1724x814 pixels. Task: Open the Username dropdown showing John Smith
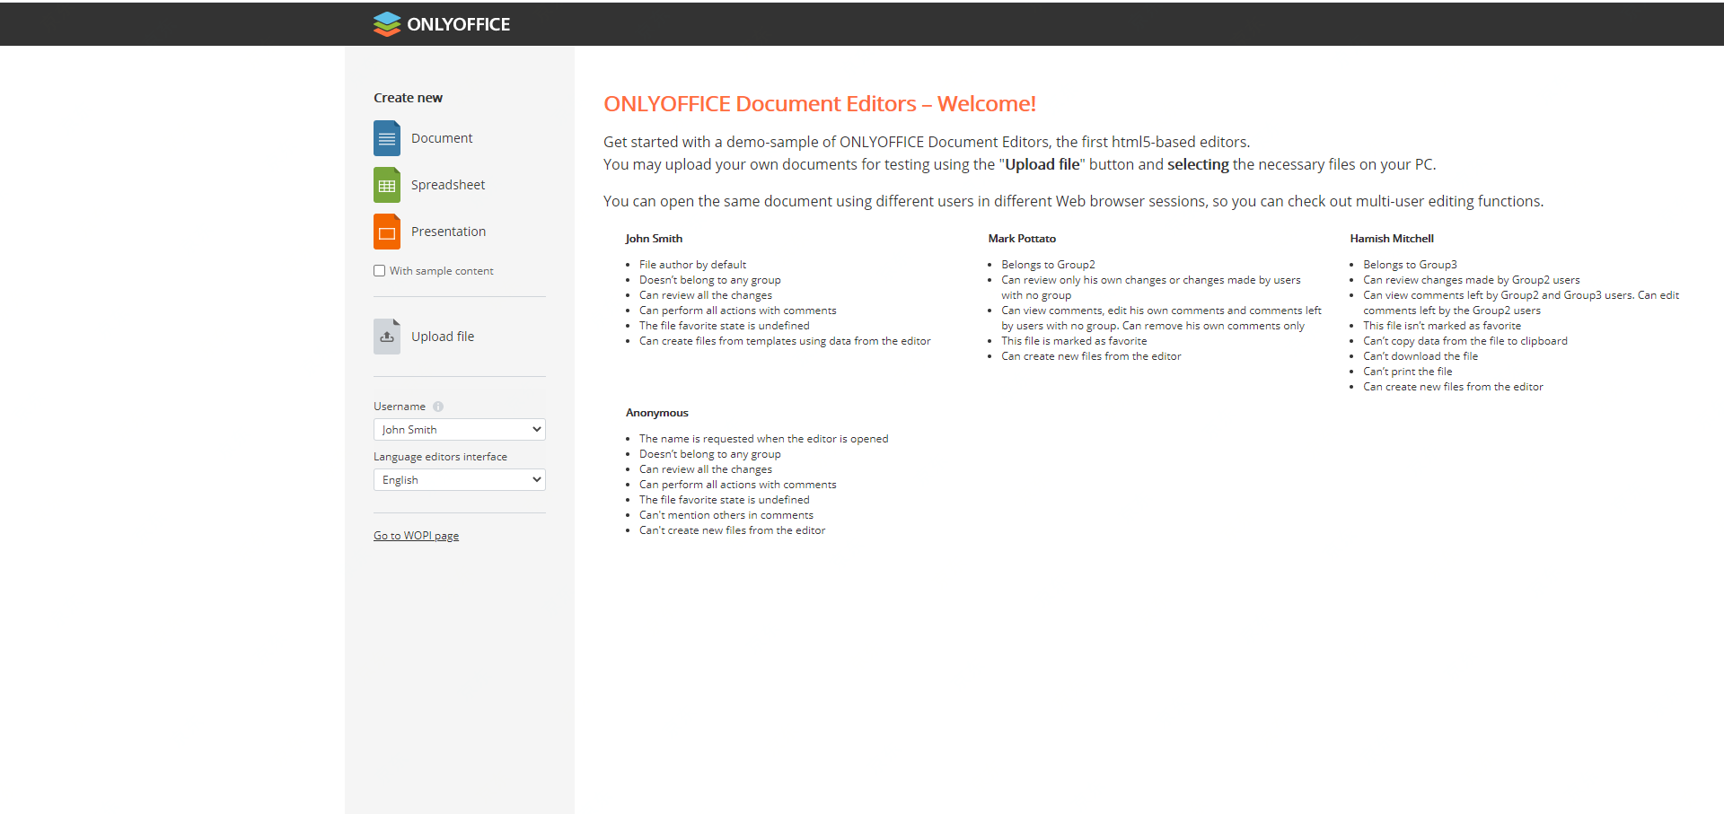[460, 430]
